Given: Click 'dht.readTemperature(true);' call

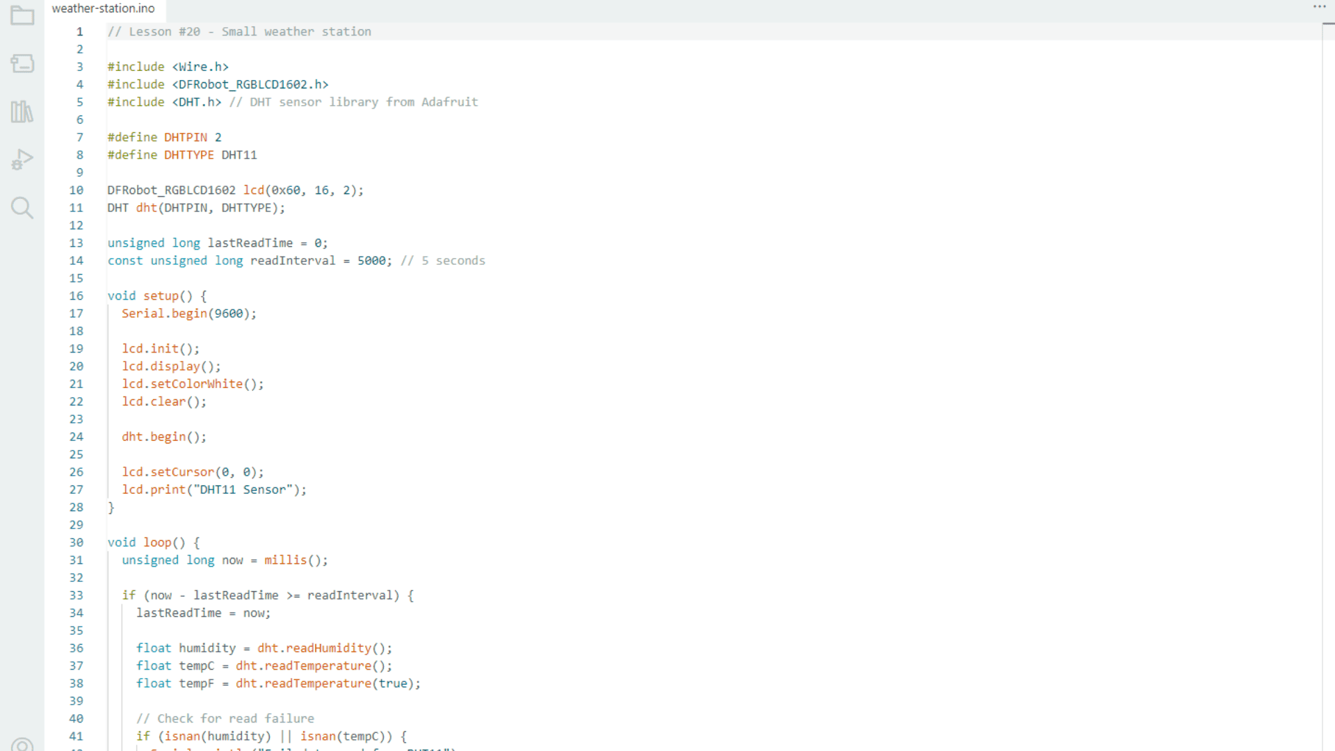Looking at the screenshot, I should pyautogui.click(x=328, y=684).
